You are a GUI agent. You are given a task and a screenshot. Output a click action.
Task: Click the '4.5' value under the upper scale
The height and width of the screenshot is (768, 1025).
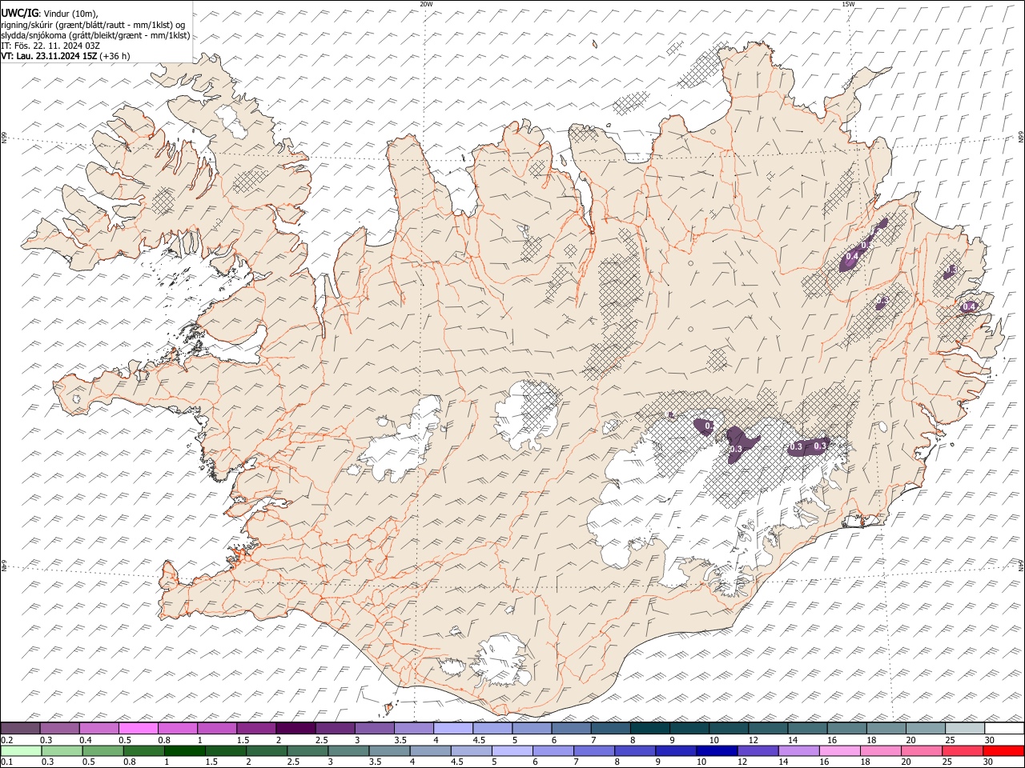point(479,740)
